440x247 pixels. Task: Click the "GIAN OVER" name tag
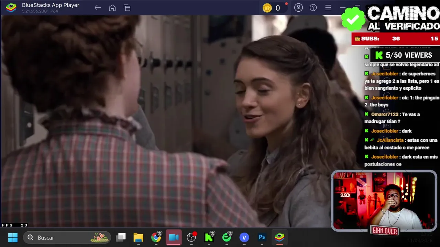(385, 231)
